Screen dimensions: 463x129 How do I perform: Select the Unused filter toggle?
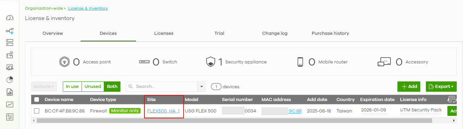coord(93,87)
